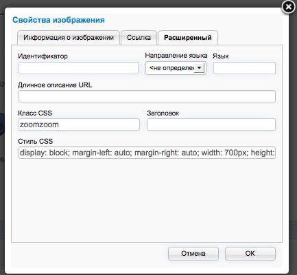297x275 pixels.
Task: Click the Идентификатор label text
Action: (x=43, y=56)
